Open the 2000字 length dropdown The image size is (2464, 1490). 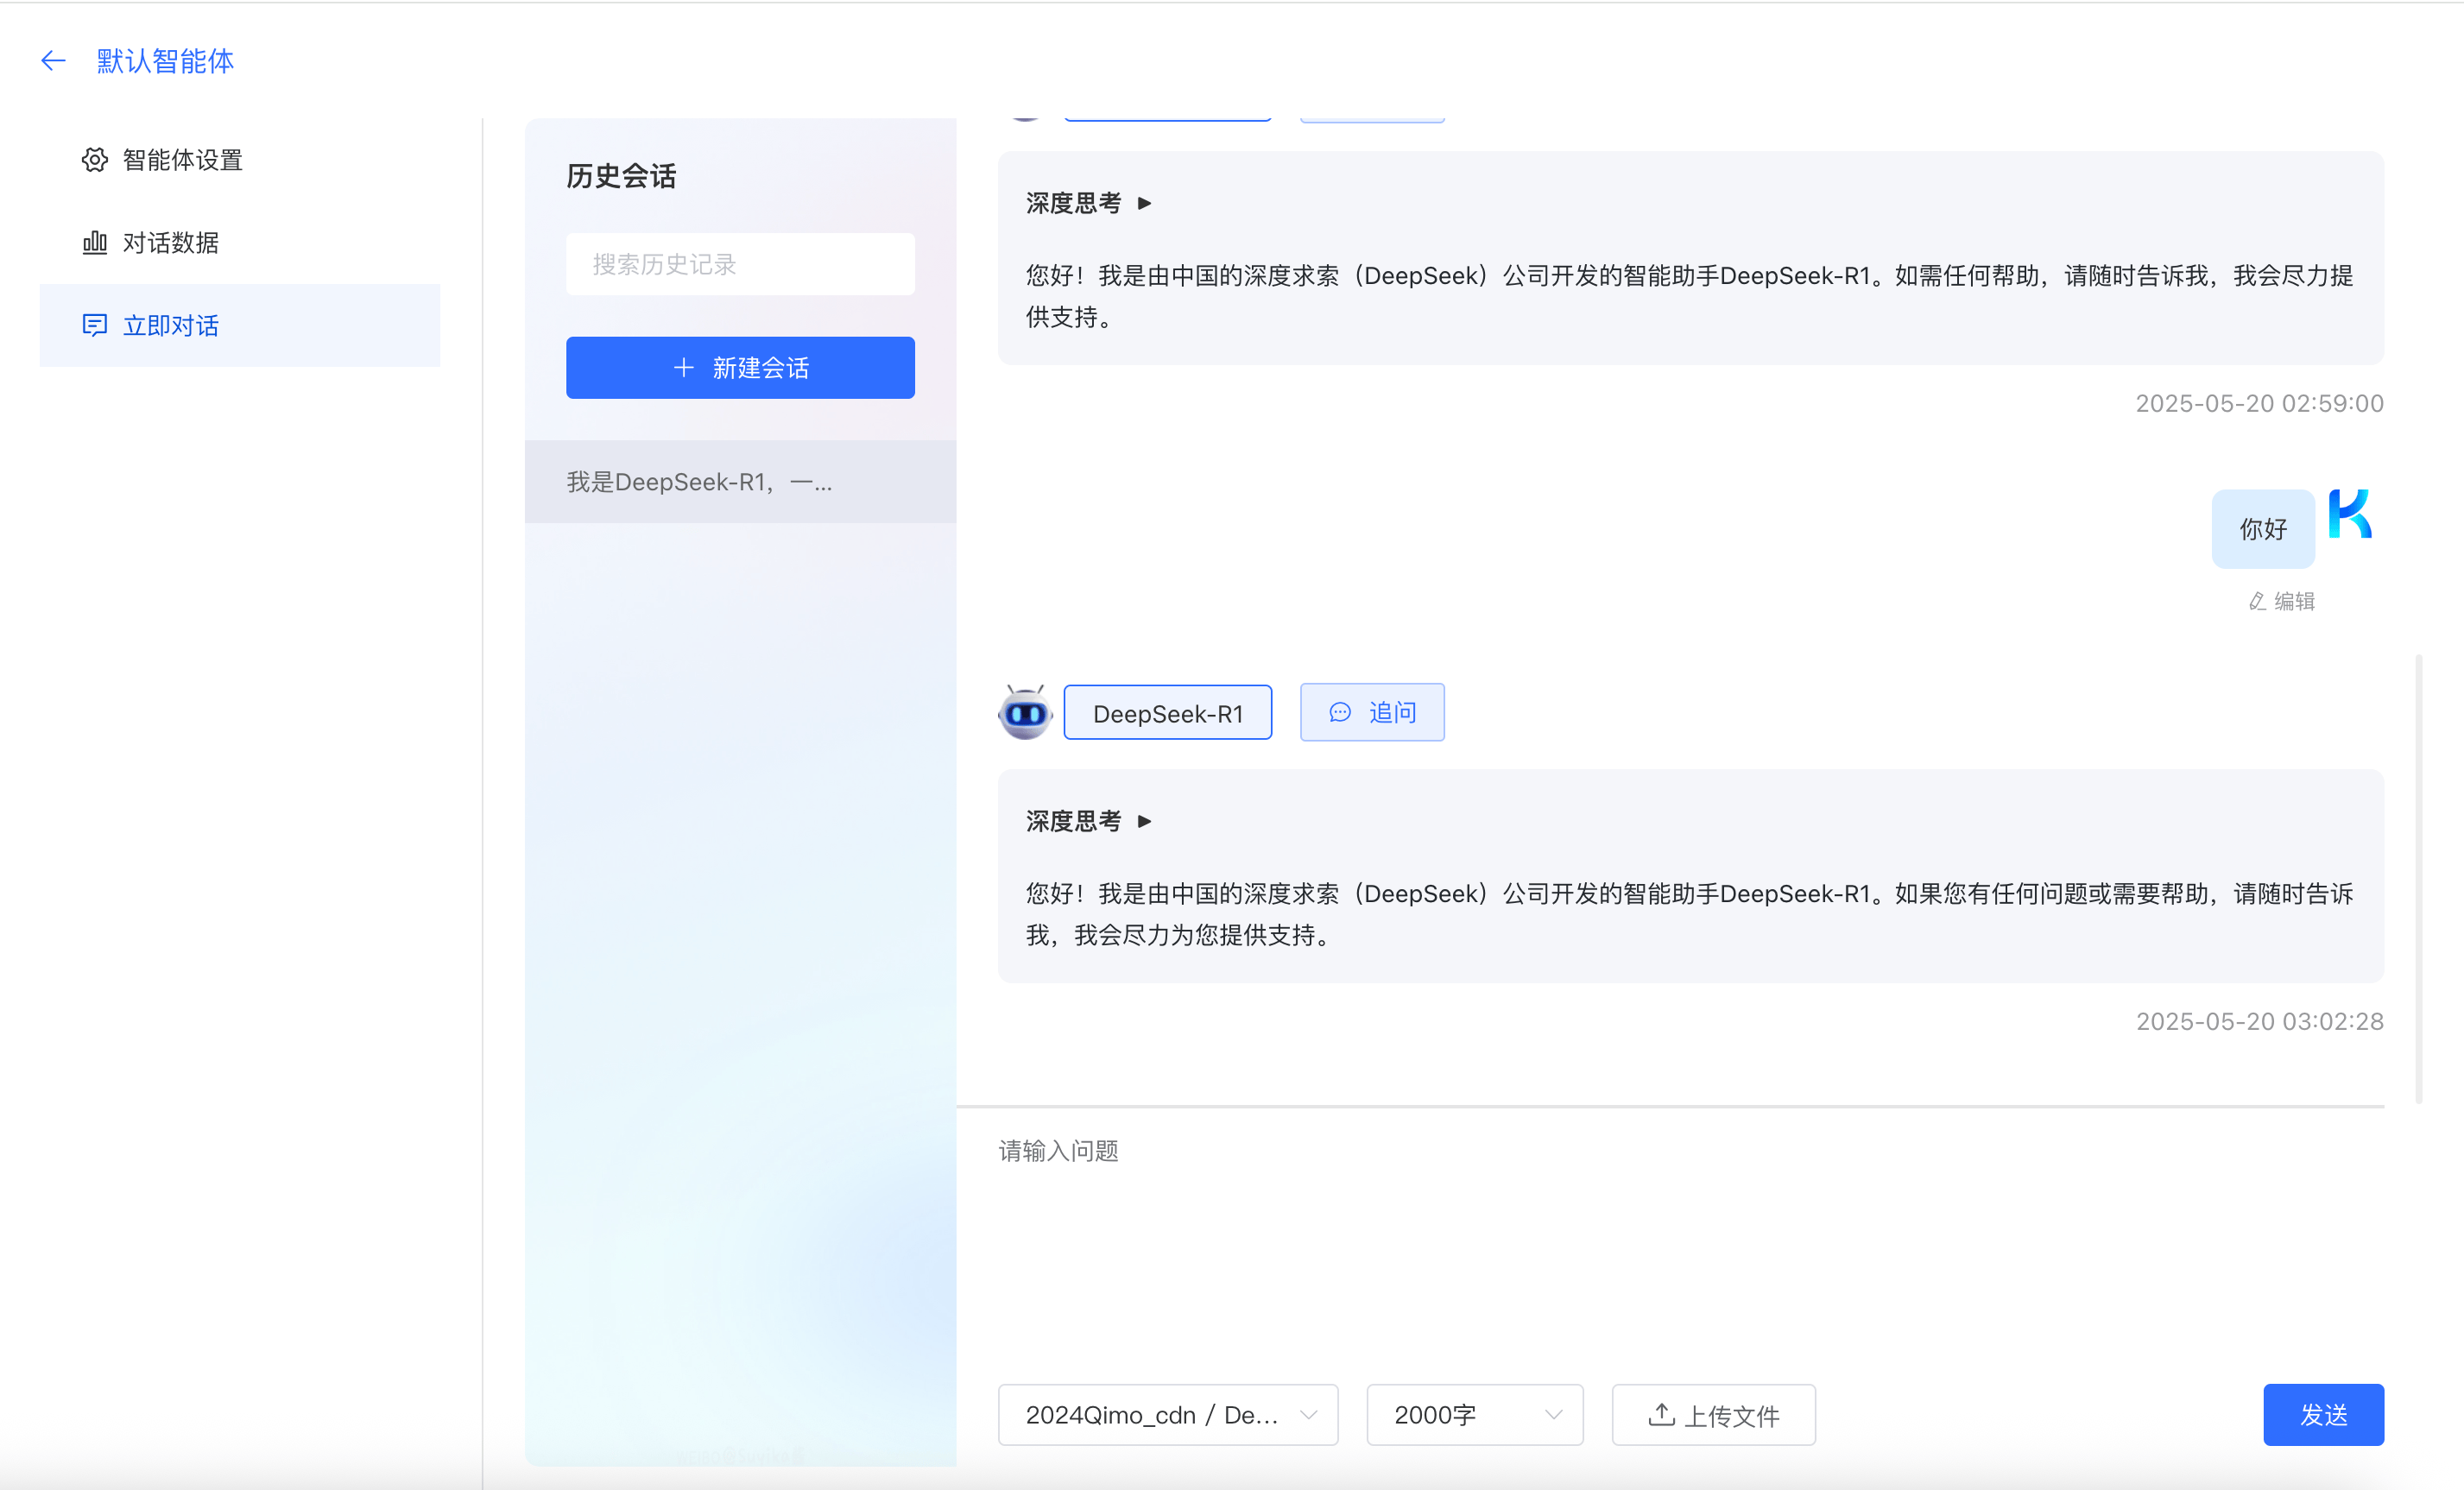[x=1474, y=1414]
